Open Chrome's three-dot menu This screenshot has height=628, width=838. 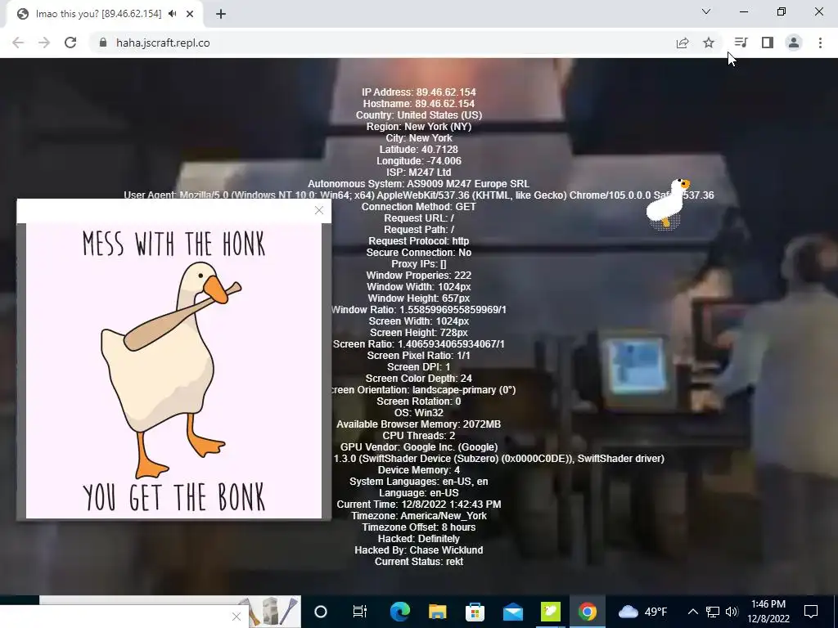click(x=820, y=43)
